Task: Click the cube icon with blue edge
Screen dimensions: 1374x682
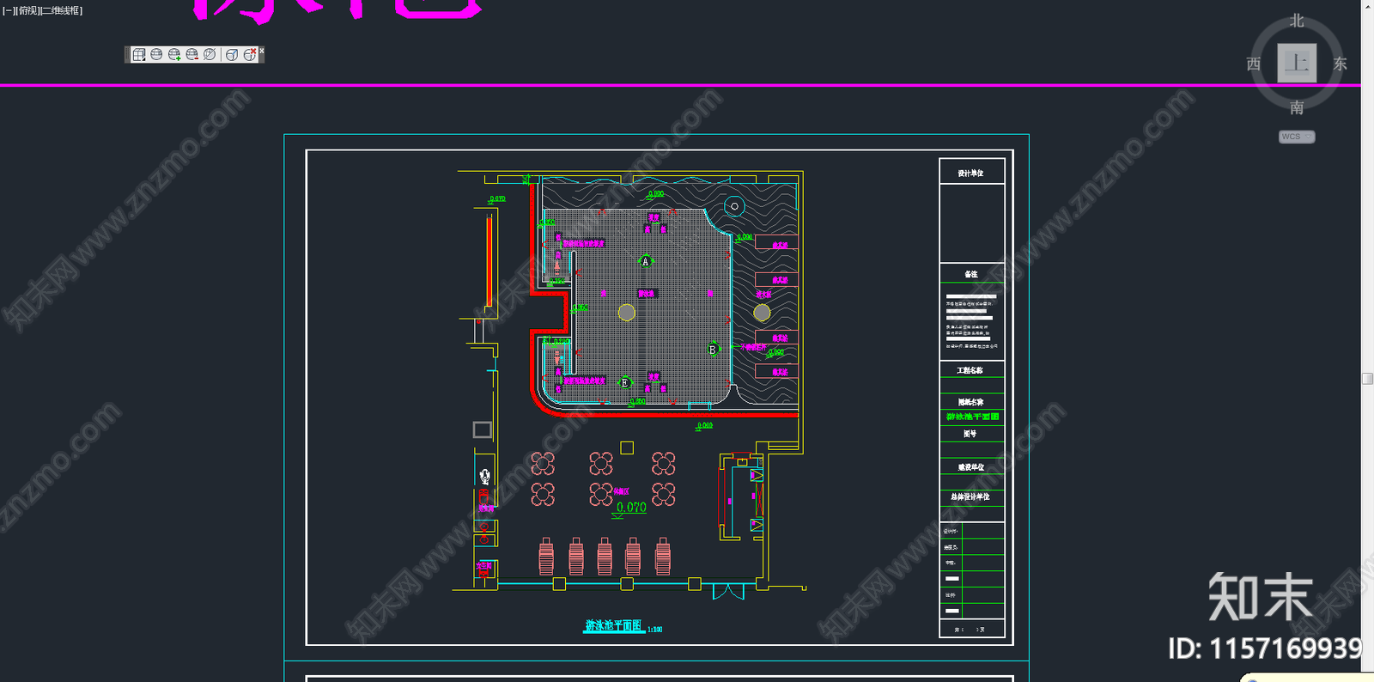Action: (232, 54)
